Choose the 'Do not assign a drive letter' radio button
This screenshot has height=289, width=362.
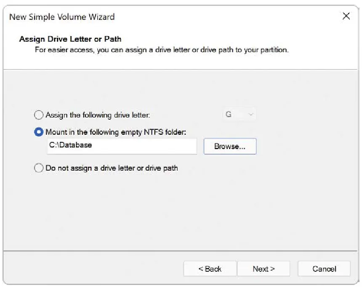tap(38, 168)
